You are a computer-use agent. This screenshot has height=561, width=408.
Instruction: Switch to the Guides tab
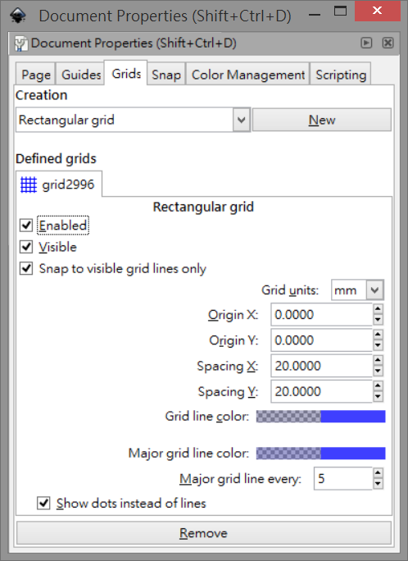81,75
